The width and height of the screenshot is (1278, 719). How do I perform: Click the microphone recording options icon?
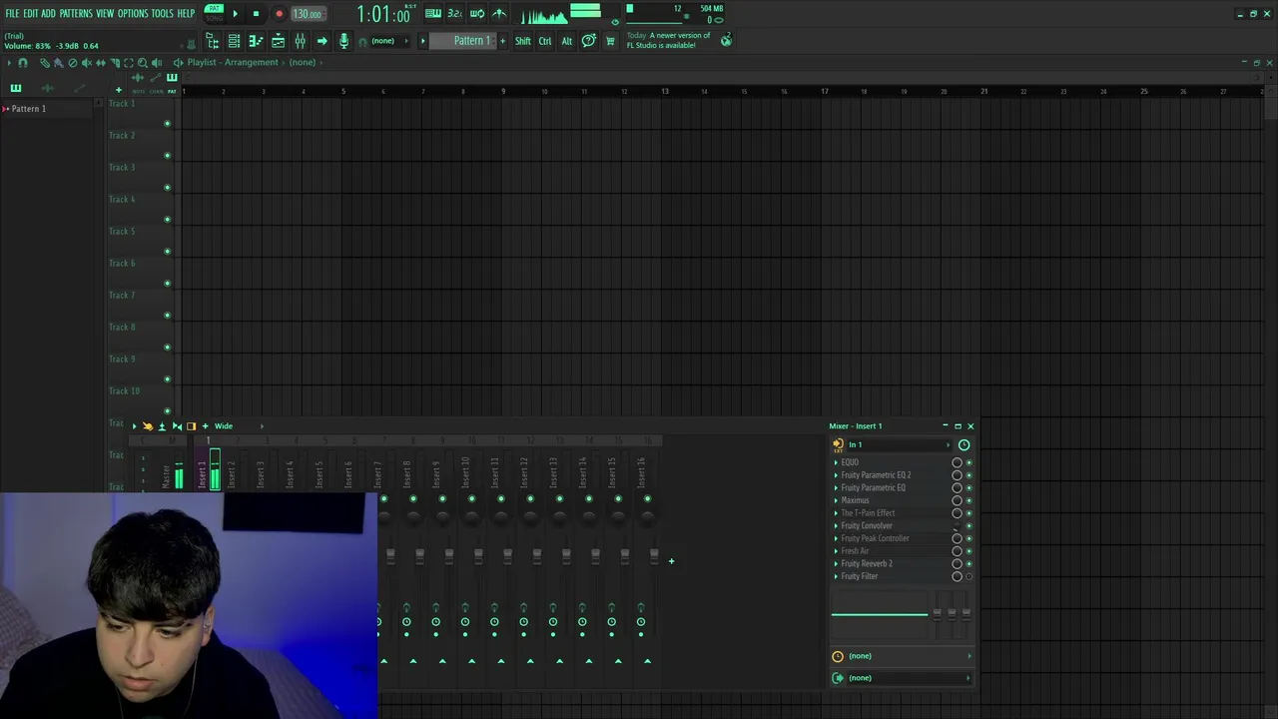coord(343,41)
